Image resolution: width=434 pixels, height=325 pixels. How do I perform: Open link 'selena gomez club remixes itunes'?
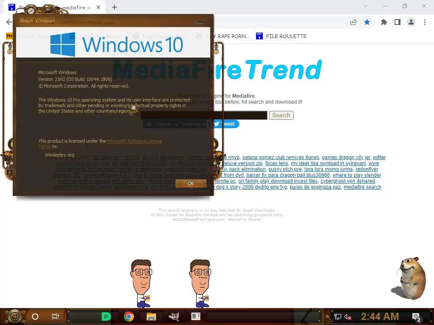click(x=281, y=157)
